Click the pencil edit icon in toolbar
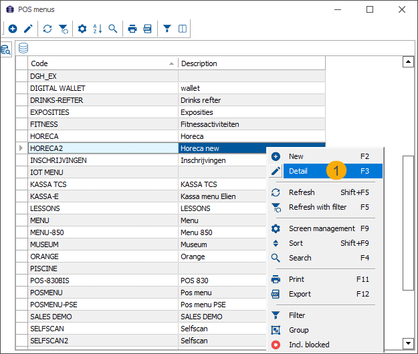 28,29
